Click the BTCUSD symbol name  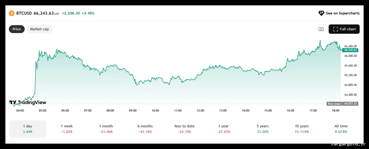pos(24,13)
